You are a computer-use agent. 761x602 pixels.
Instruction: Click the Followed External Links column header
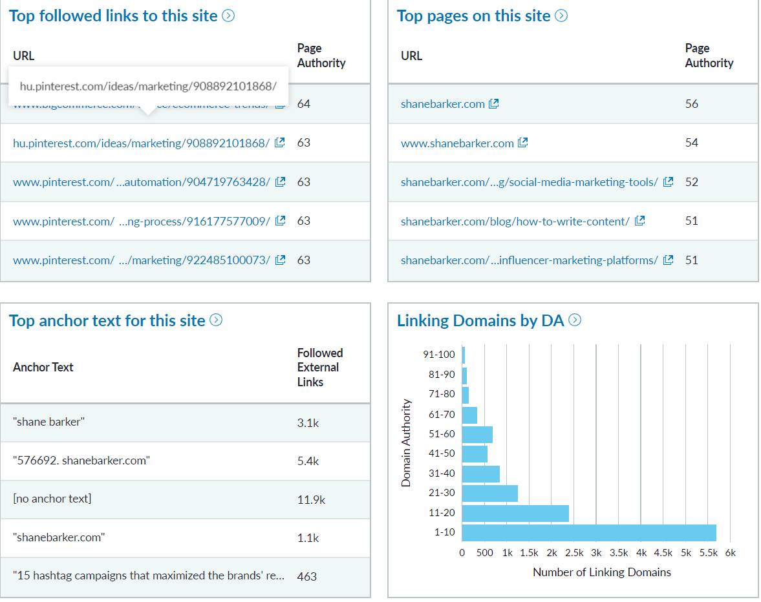pos(320,368)
